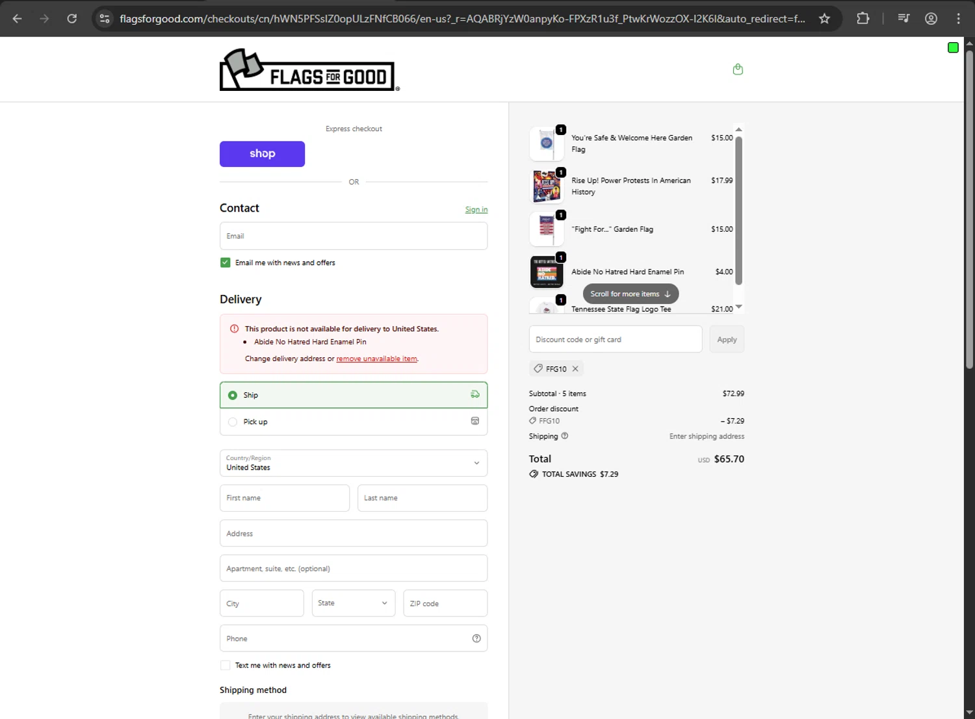Pay with the Shop express checkout button
The height and width of the screenshot is (719, 975).
point(262,154)
